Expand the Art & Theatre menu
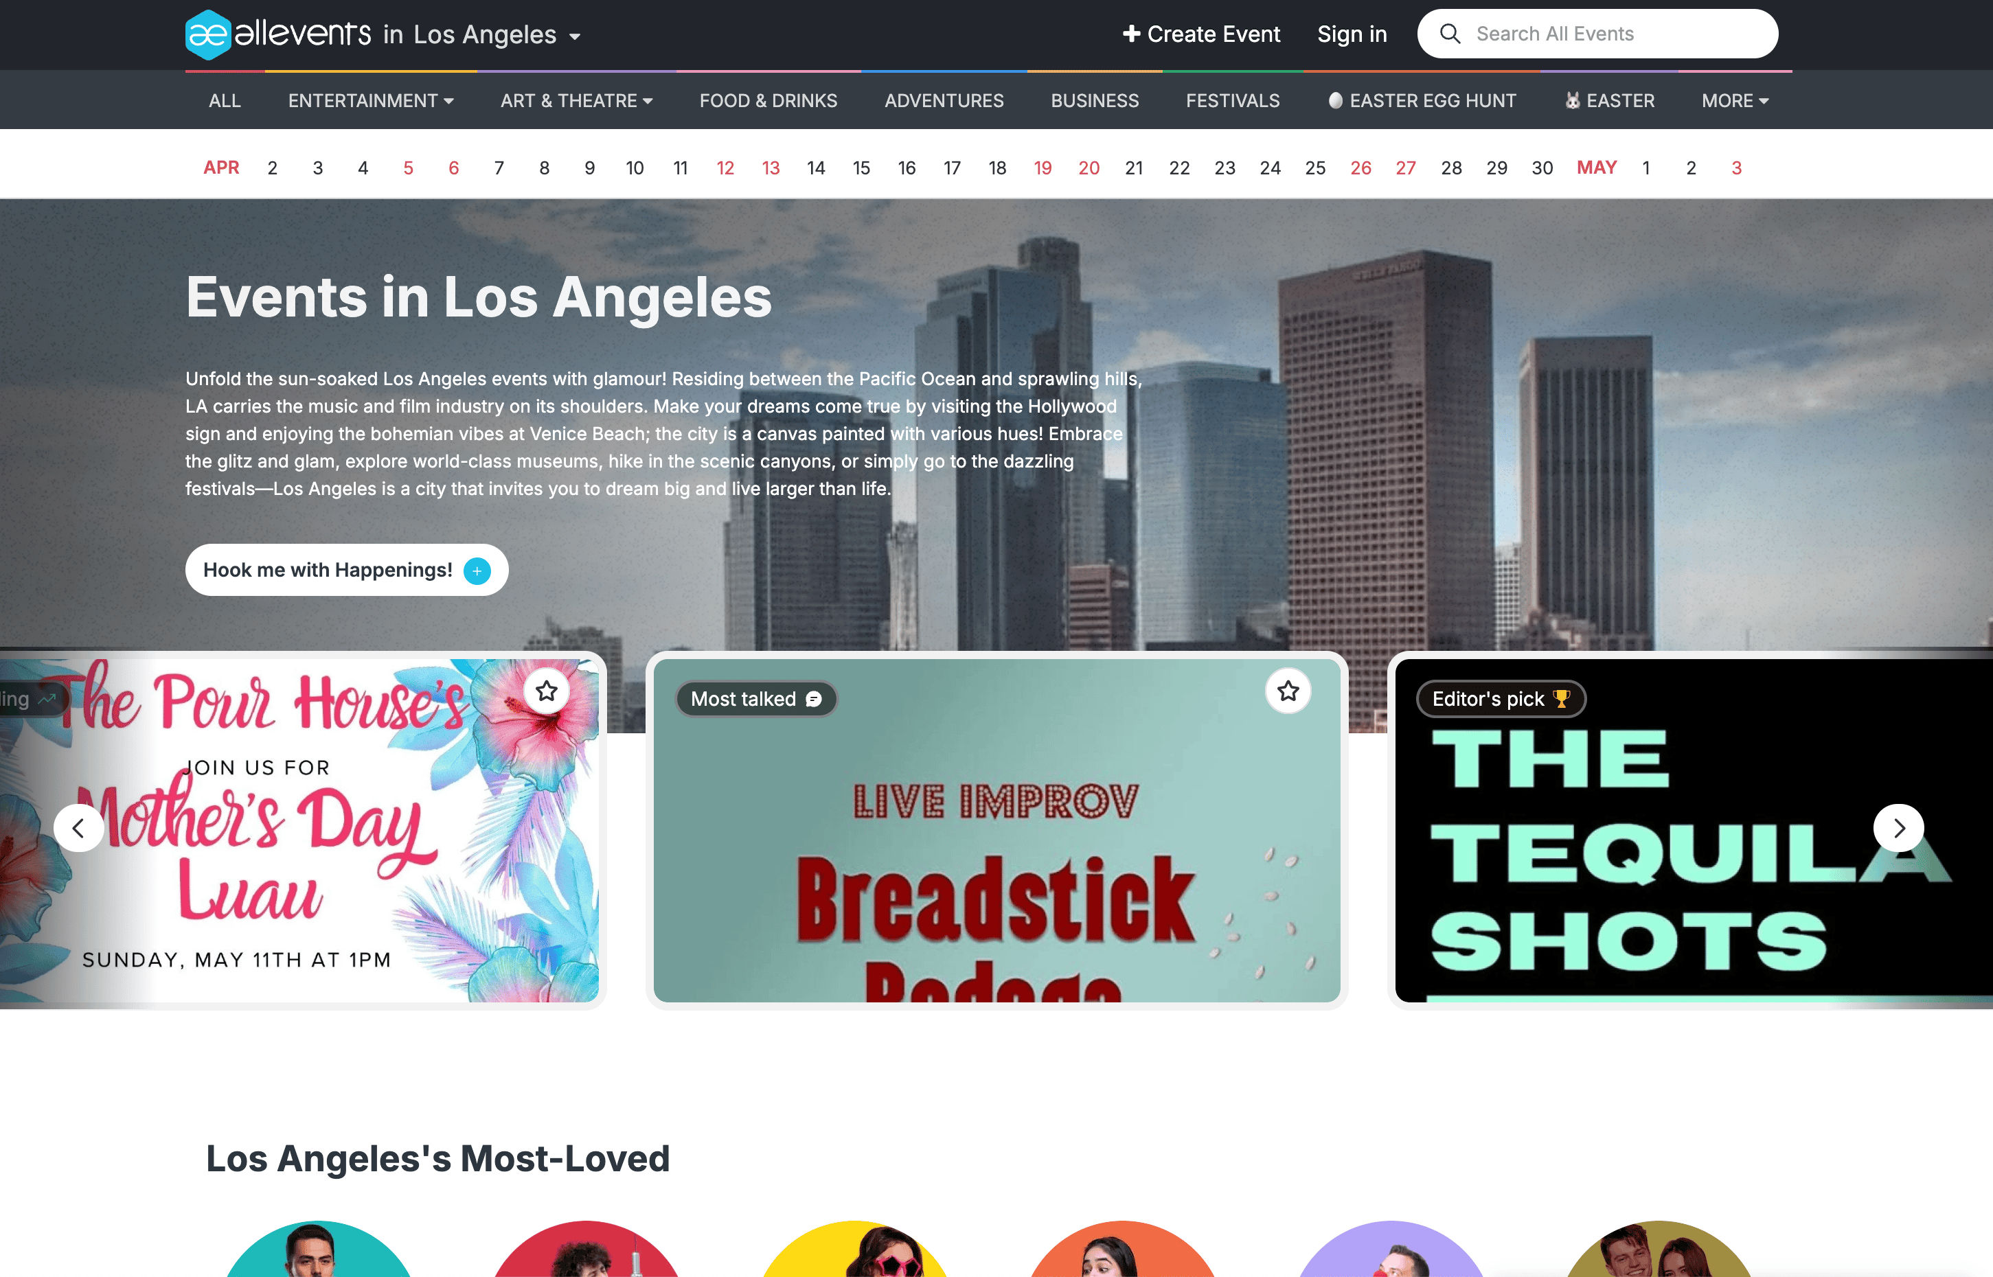 pyautogui.click(x=576, y=101)
